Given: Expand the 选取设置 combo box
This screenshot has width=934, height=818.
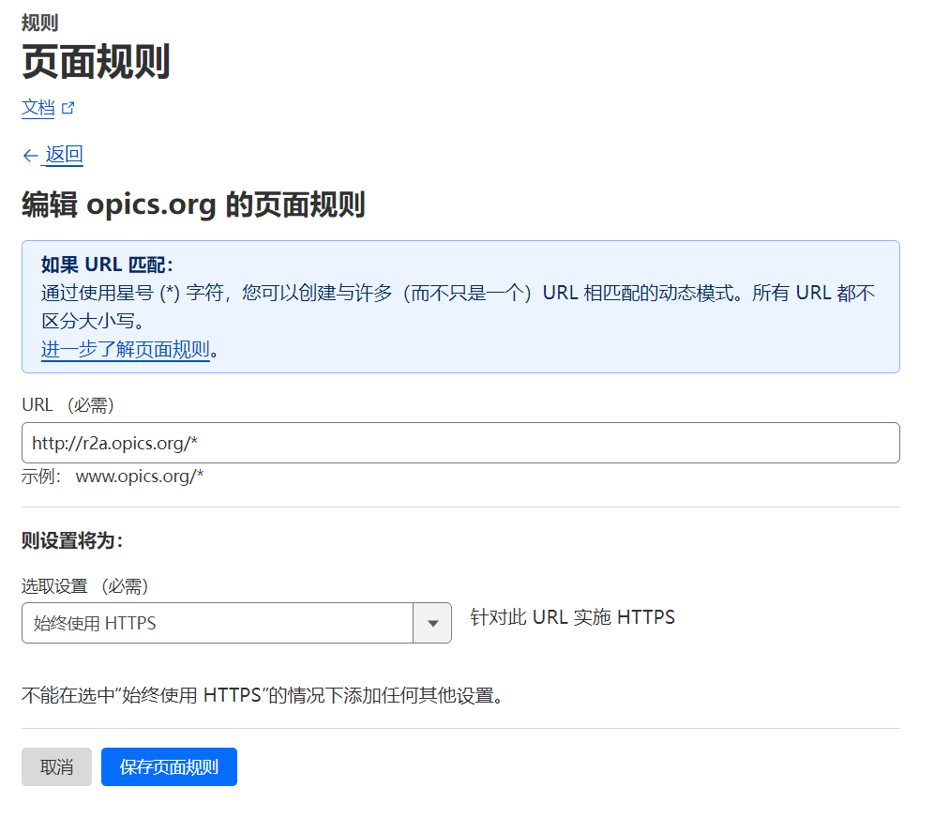Looking at the screenshot, I should point(234,622).
